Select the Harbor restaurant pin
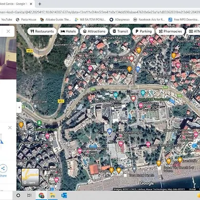Viewport: 200px width, 200px height. [131, 59]
